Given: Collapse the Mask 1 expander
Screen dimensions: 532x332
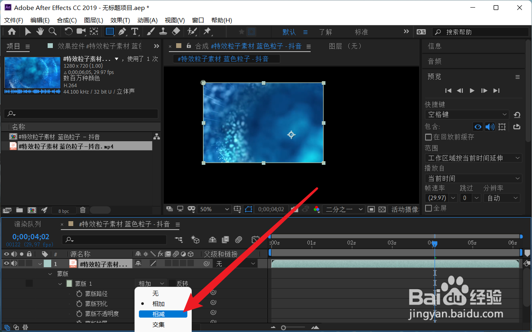Looking at the screenshot, I should [60, 284].
